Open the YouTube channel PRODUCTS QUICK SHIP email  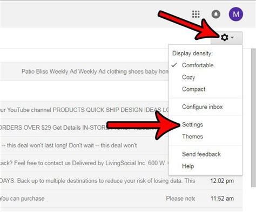[84, 110]
